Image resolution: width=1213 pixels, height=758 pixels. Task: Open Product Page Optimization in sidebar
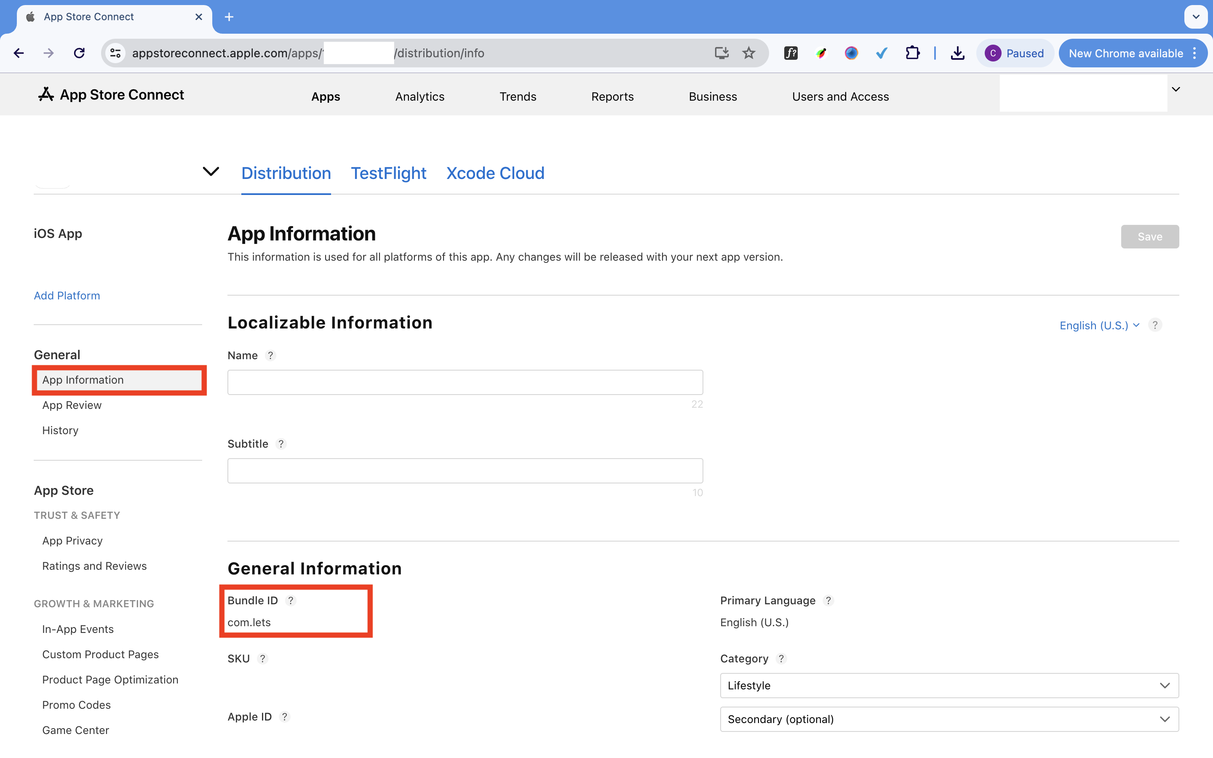[110, 680]
